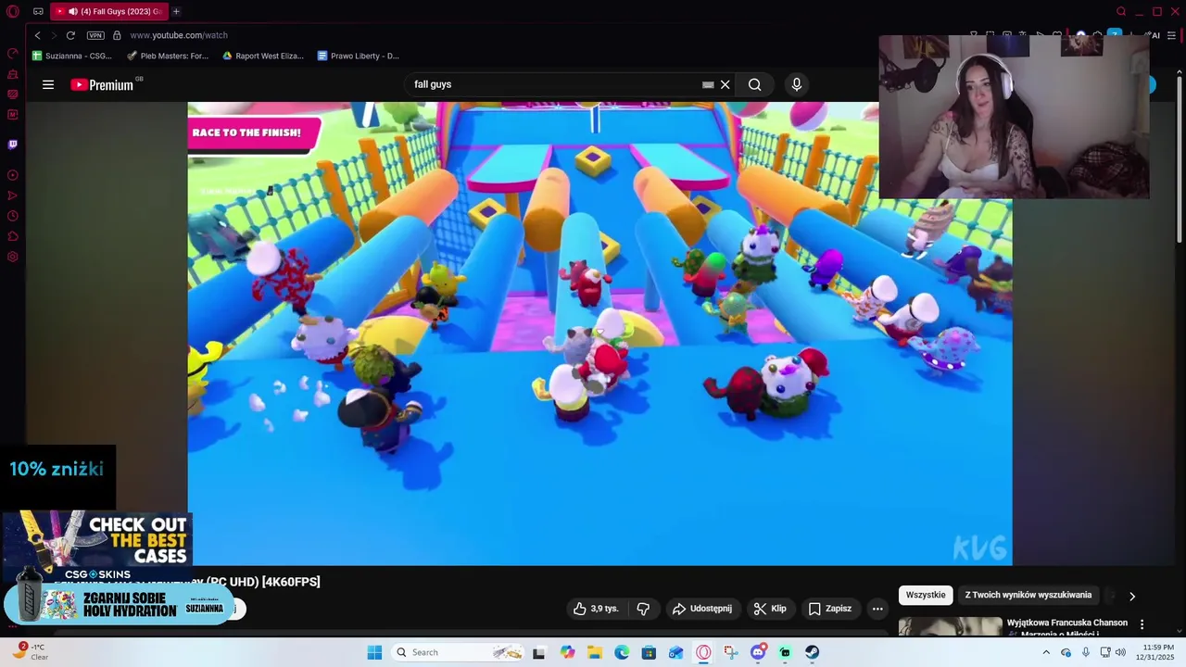This screenshot has height=667, width=1186.
Task: Open the Opera GX main menu logo
Action: pyautogui.click(x=13, y=11)
